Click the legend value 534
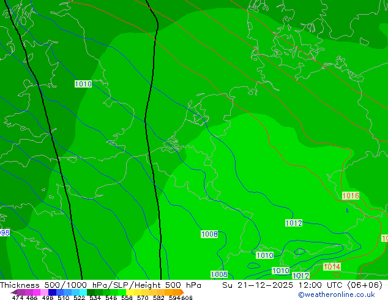This screenshot has width=388, height=300. (x=95, y=298)
